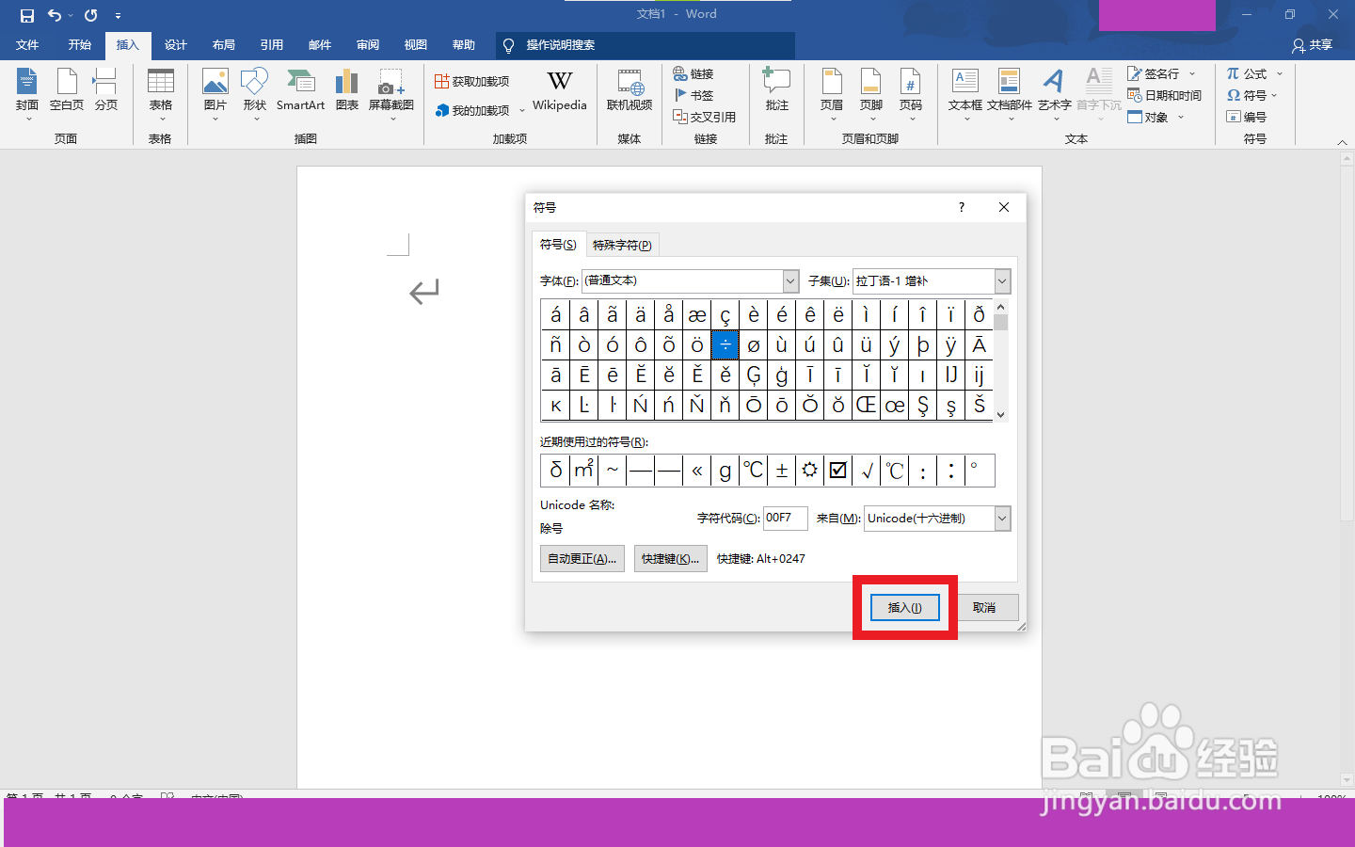Open the Pictures (图片) insert button
The height and width of the screenshot is (847, 1355).
(215, 94)
